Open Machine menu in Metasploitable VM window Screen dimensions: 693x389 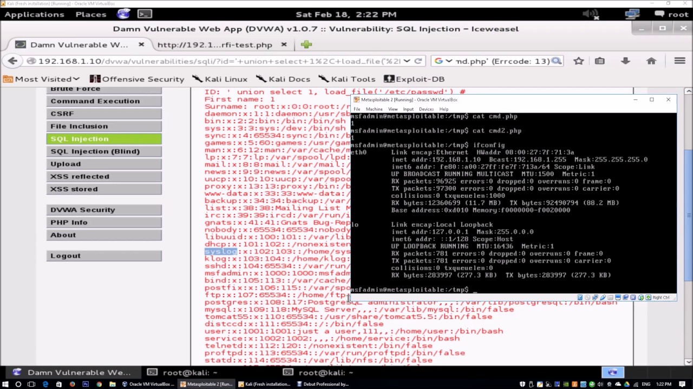(x=374, y=109)
